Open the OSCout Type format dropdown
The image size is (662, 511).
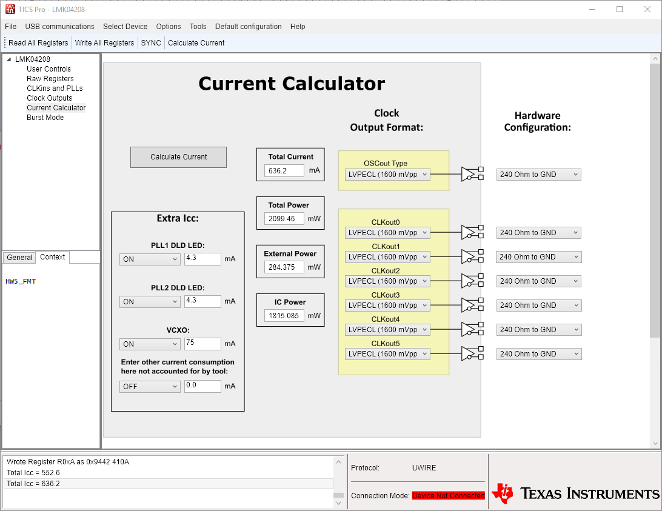click(x=387, y=175)
